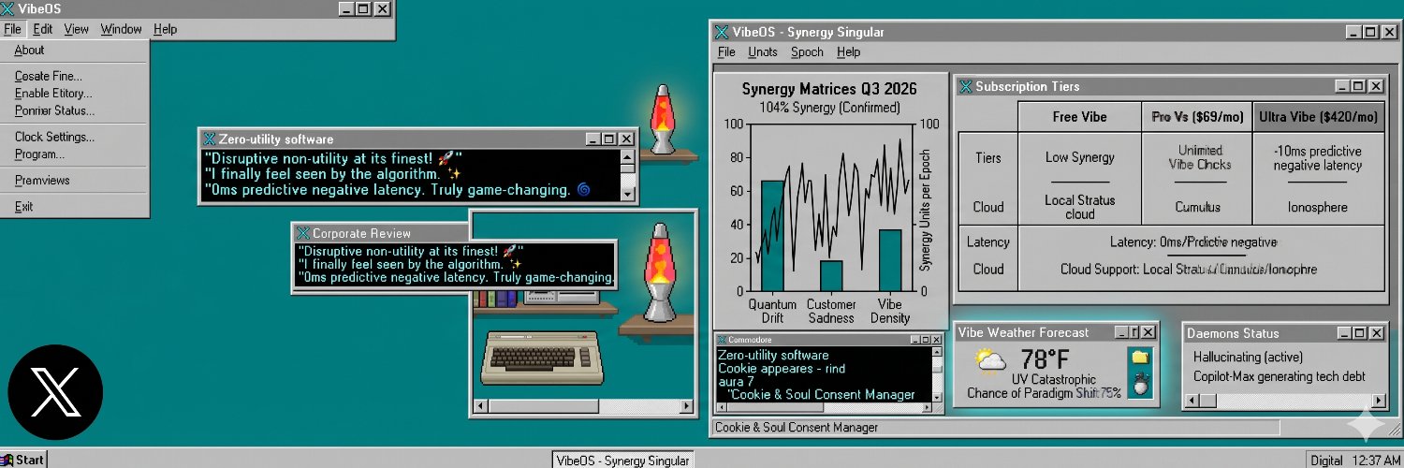
Task: Click scroll-up arrow in Zero-utility software window
Action: tap(628, 156)
